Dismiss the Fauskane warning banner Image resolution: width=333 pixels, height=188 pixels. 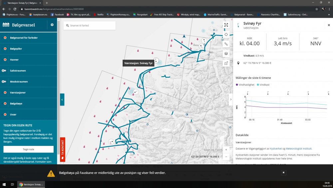point(283,173)
